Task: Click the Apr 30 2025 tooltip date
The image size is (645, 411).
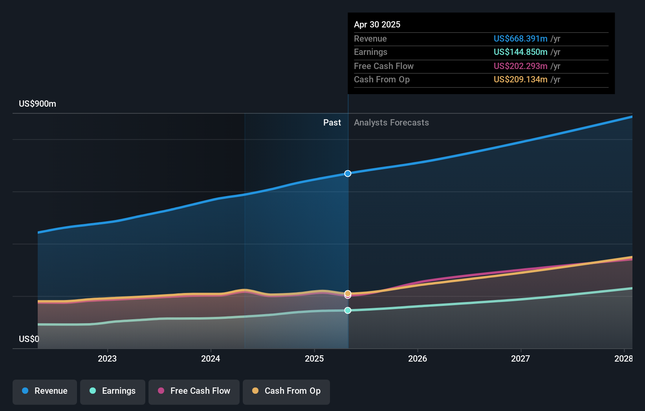Action: tap(377, 24)
